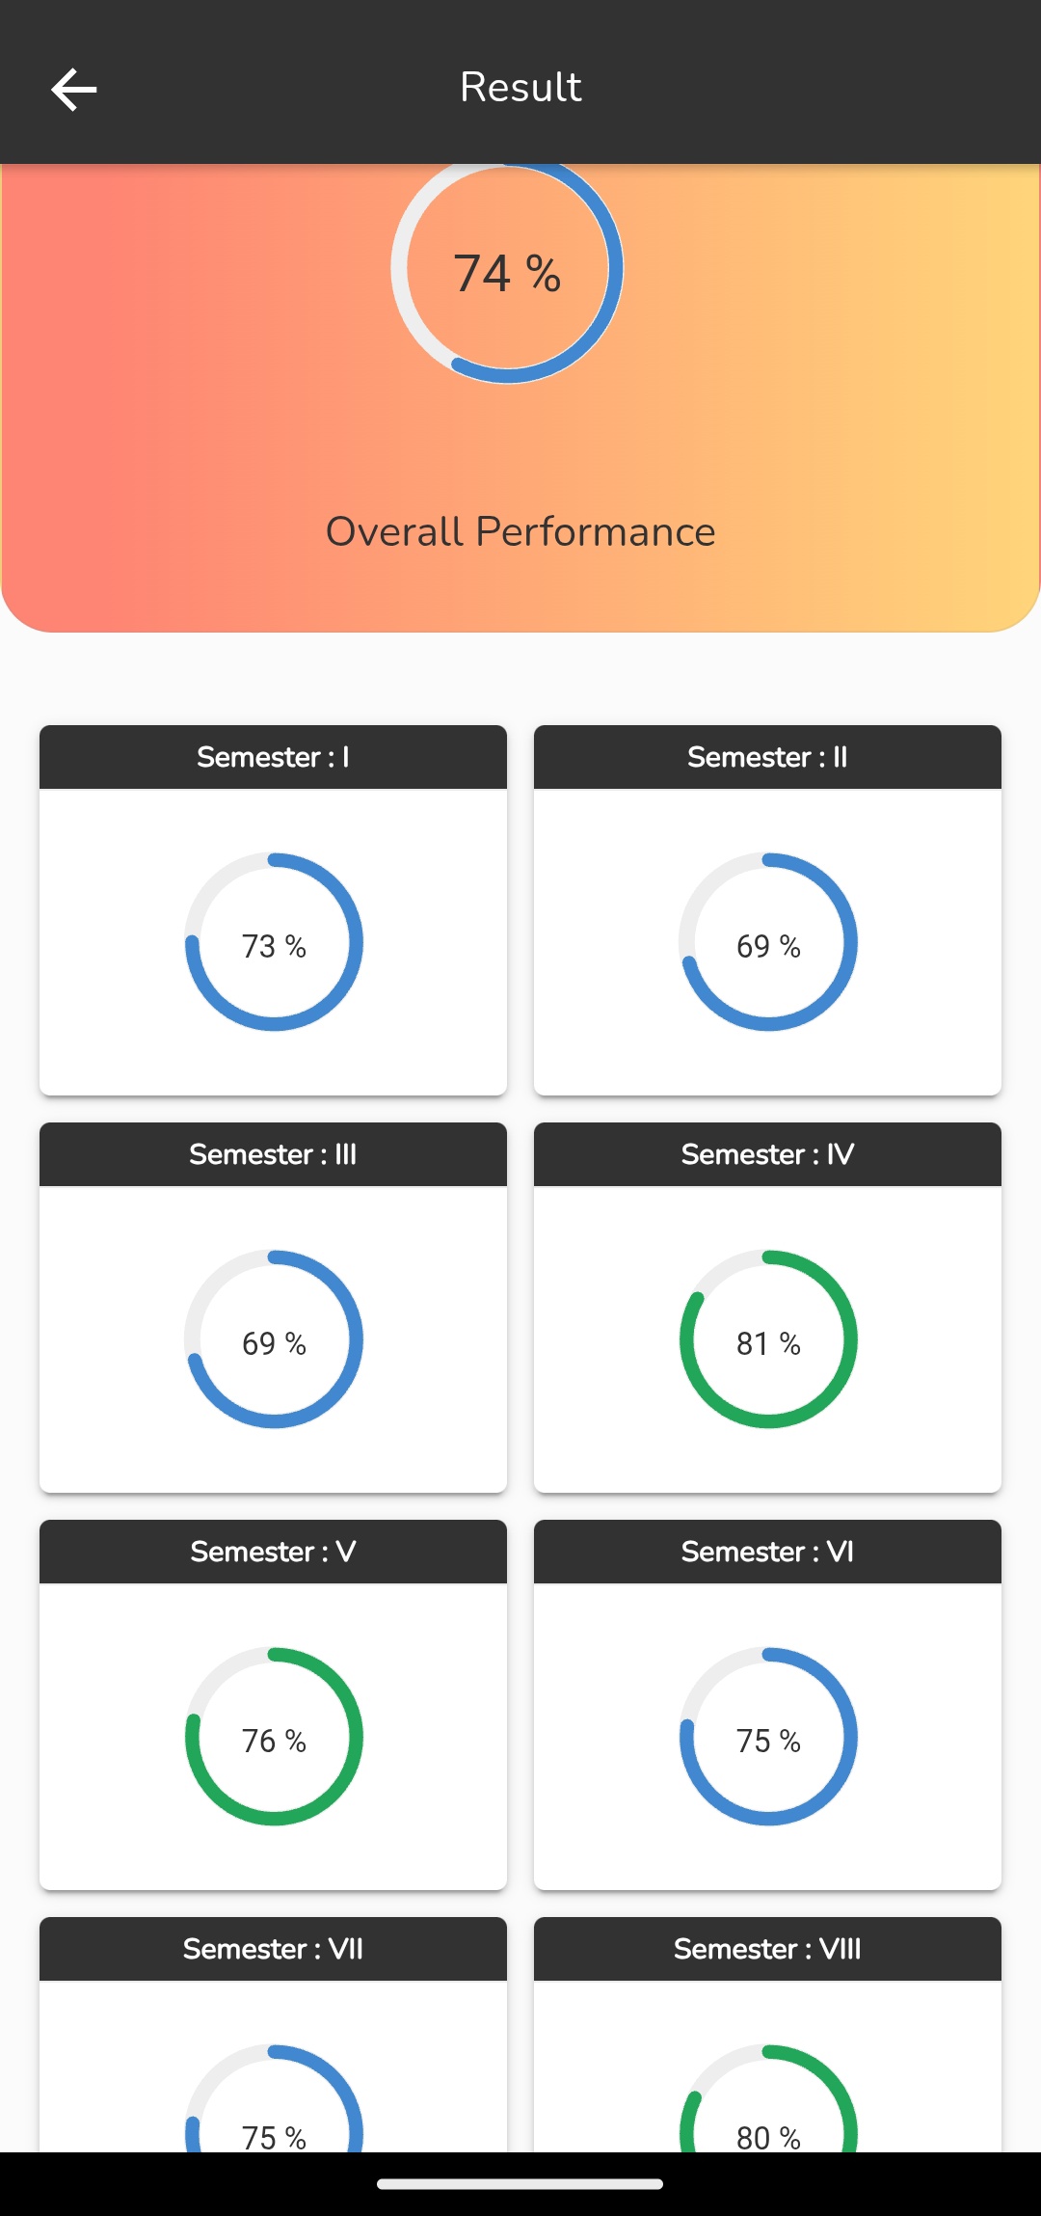Screen dimensions: 1041x2216
Task: Select the Semester : IV header
Action: (x=767, y=1154)
